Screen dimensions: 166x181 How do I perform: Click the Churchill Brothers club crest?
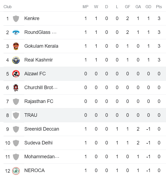[x=16, y=88]
